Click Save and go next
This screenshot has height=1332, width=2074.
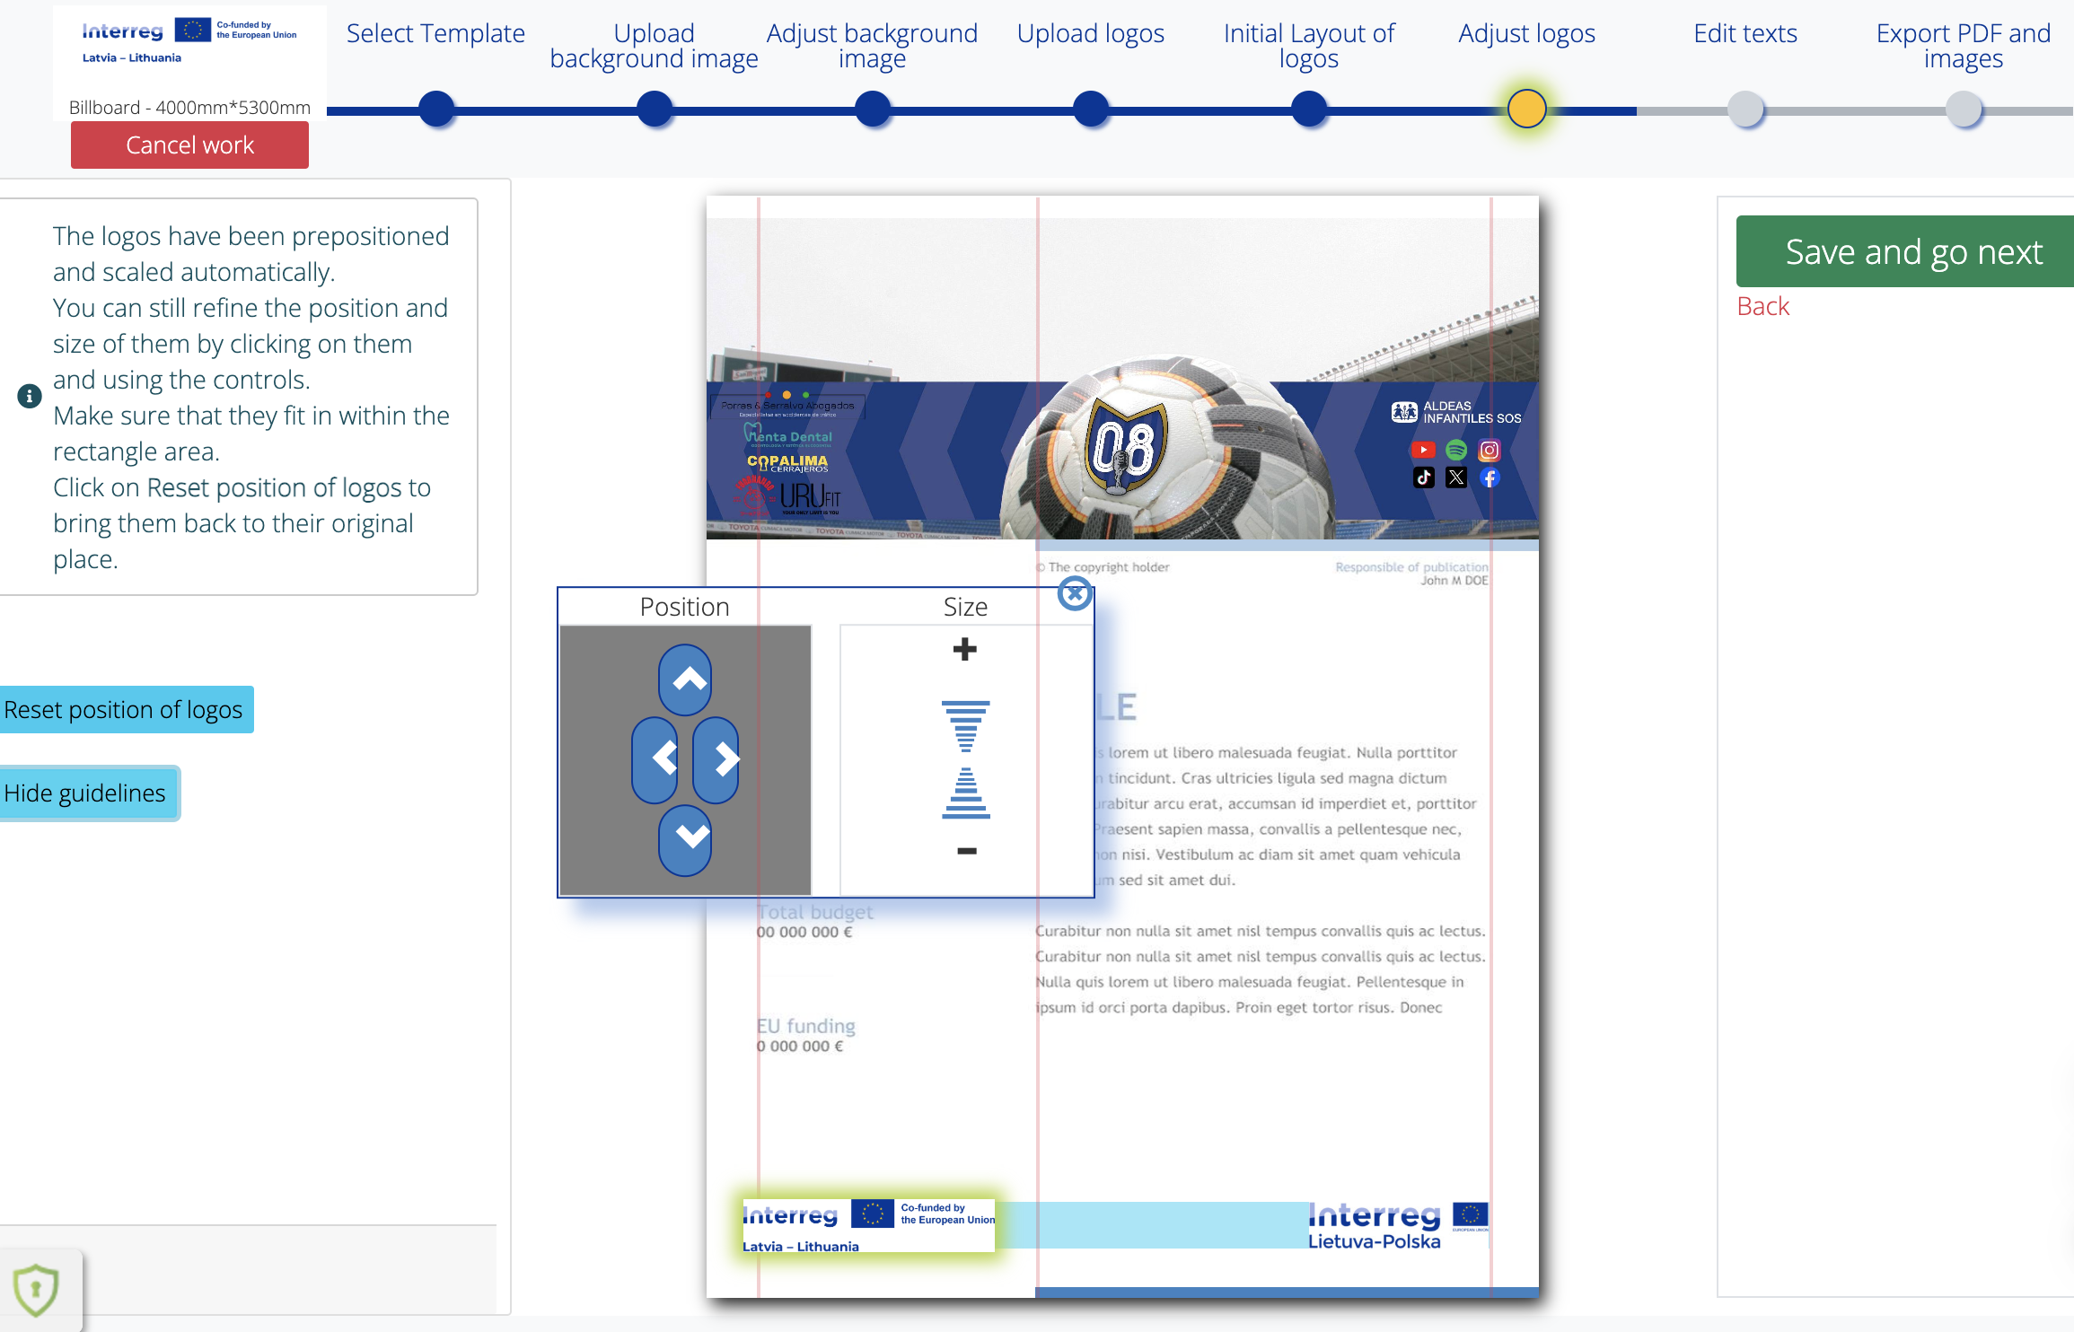pos(1905,251)
